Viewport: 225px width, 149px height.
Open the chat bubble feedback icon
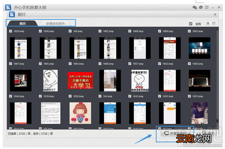(x=201, y=7)
